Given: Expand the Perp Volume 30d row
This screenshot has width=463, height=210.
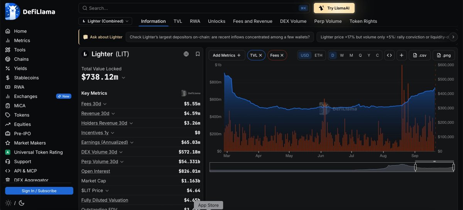Looking at the screenshot, I should (122, 162).
